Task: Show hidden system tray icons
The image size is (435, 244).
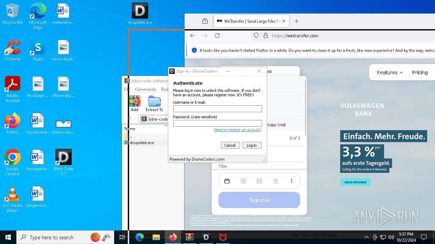Action: point(366,237)
